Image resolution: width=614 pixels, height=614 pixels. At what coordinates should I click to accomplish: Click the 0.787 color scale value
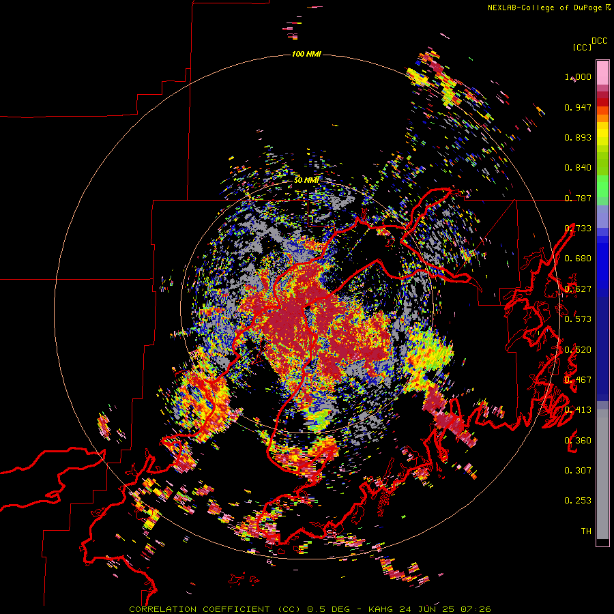click(578, 198)
